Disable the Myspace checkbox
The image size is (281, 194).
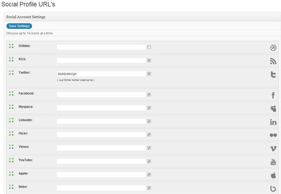click(149, 108)
